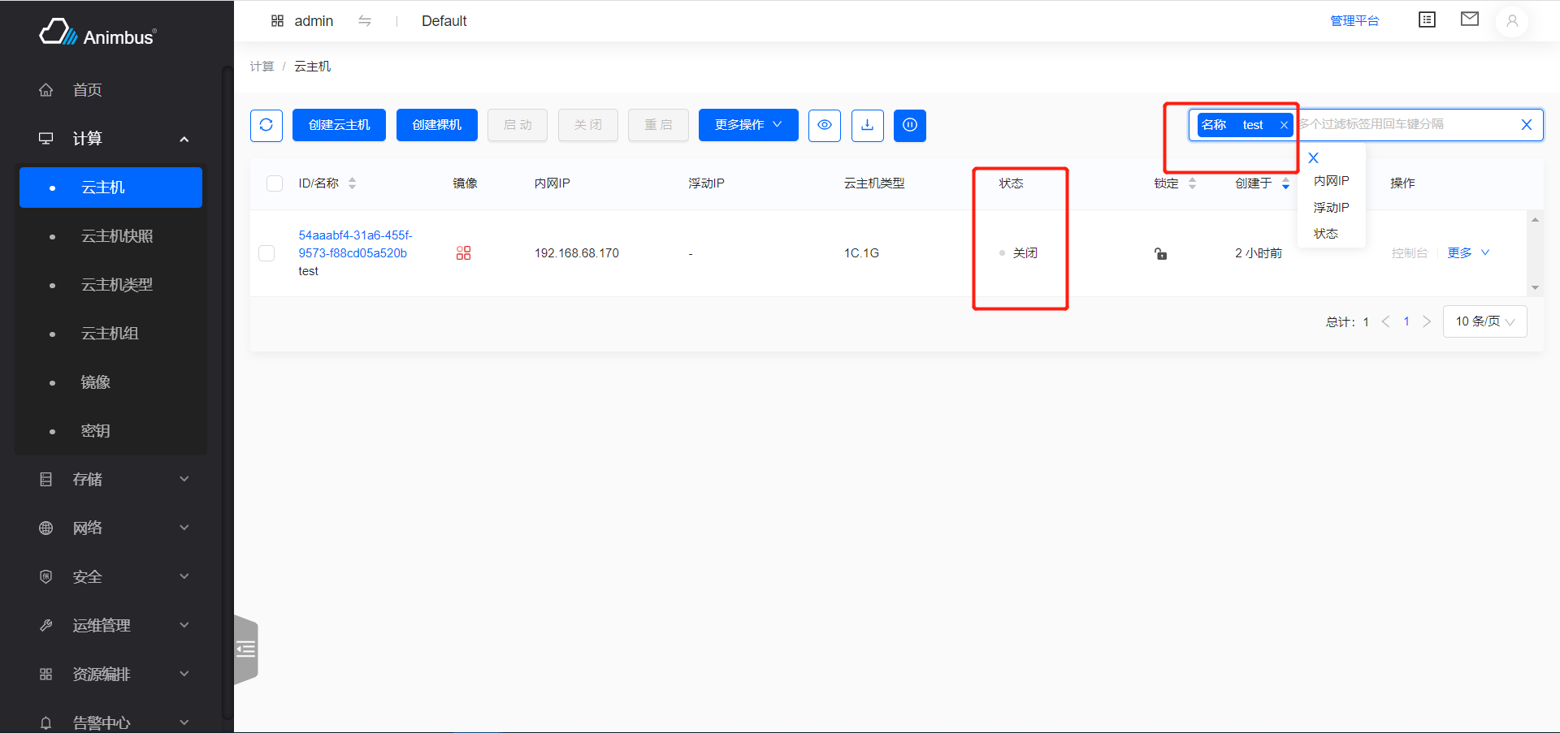1560x733 pixels.
Task: Click the download export button
Action: tap(868, 125)
